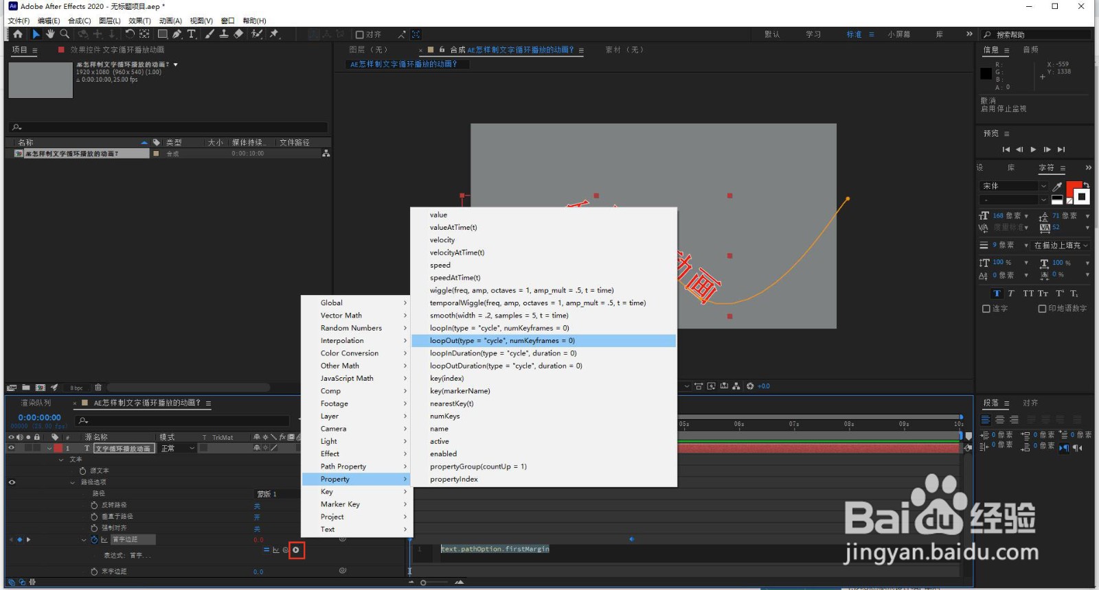This screenshot has height=590, width=1099.
Task: Select the Horizontal Type tool
Action: pos(192,34)
